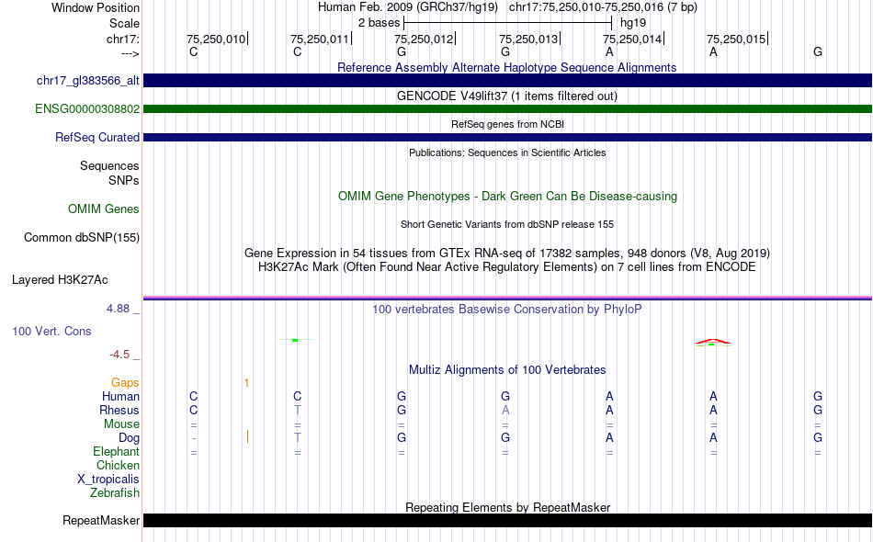This screenshot has width=873, height=542.
Task: Click the Sequences label in Publications track
Action: [109, 166]
